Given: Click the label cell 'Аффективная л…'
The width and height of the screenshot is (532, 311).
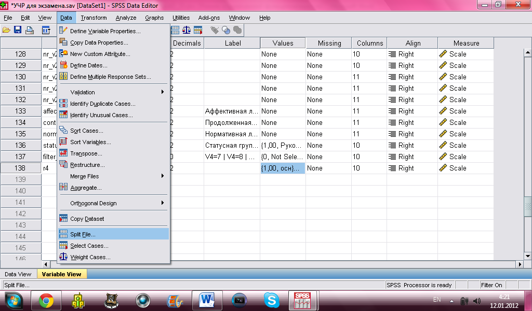Looking at the screenshot, I should pos(232,111).
